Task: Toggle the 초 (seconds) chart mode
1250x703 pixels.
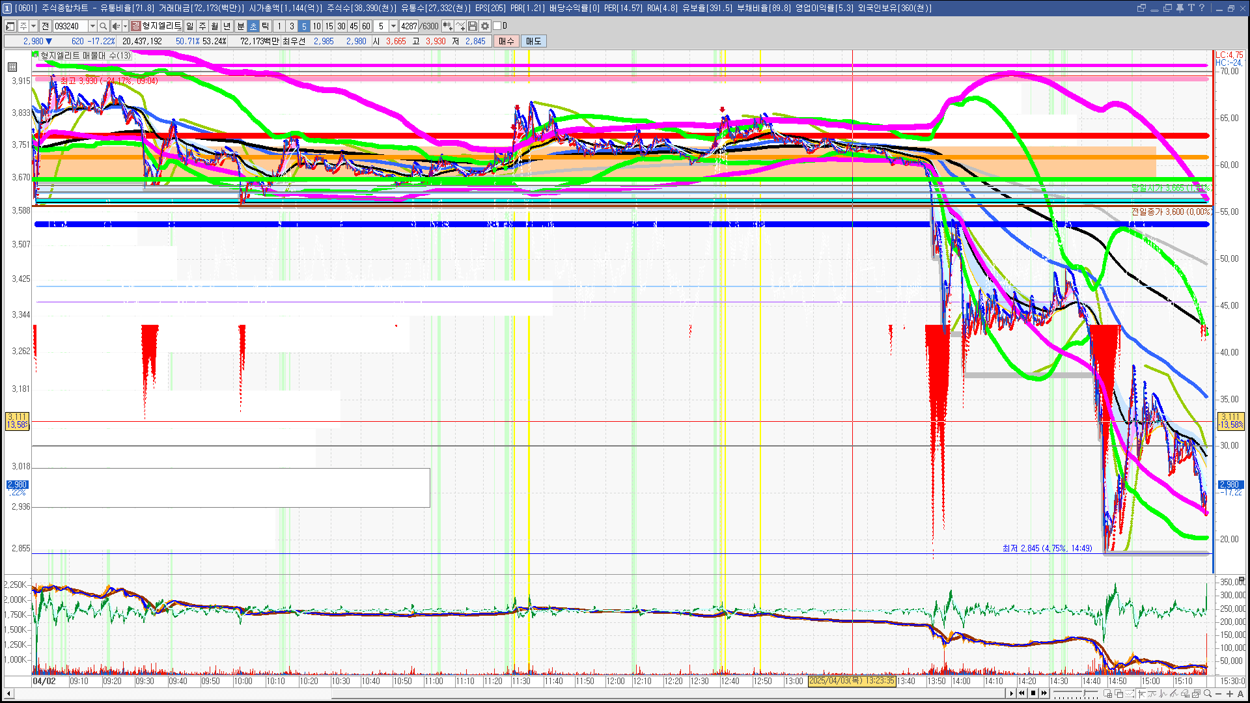Action: [x=253, y=26]
